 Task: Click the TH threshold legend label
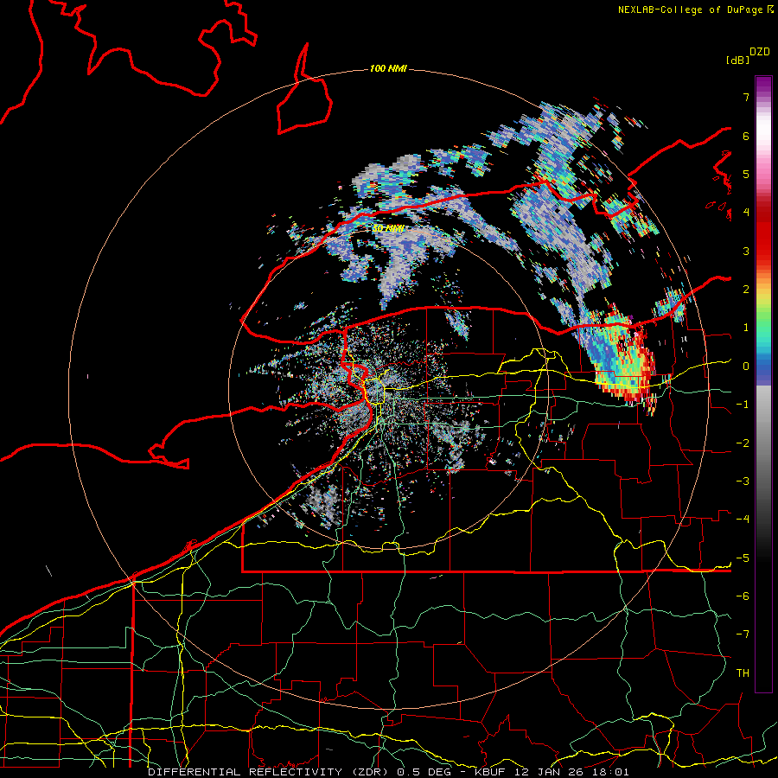coord(743,673)
